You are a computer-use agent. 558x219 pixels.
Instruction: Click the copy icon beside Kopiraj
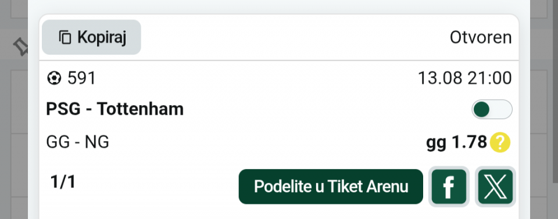(x=65, y=37)
